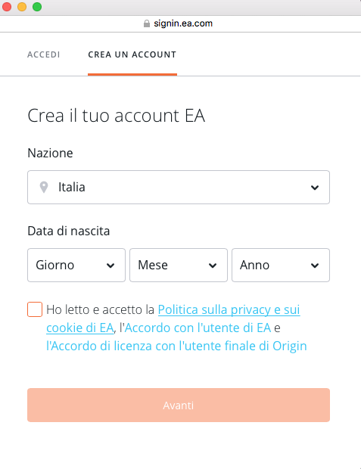Click the chevron arrow next to Anno
Screen dimensions: 361x469
point(315,266)
